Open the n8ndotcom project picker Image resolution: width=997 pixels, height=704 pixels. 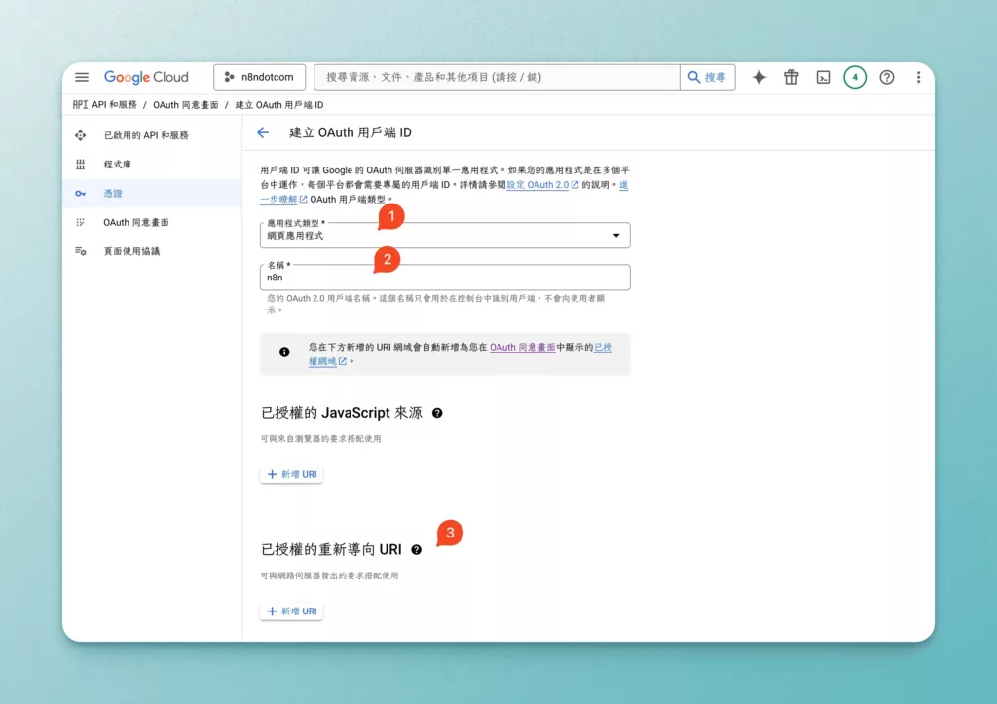[x=259, y=77]
